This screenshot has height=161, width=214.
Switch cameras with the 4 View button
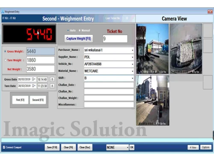(193, 147)
